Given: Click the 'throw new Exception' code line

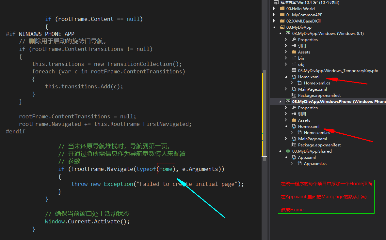Looking at the screenshot, I should (x=157, y=184).
